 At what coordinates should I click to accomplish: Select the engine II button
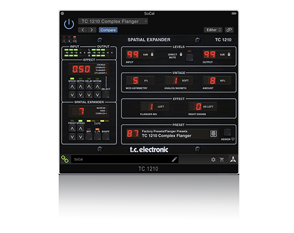[x=69, y=41]
